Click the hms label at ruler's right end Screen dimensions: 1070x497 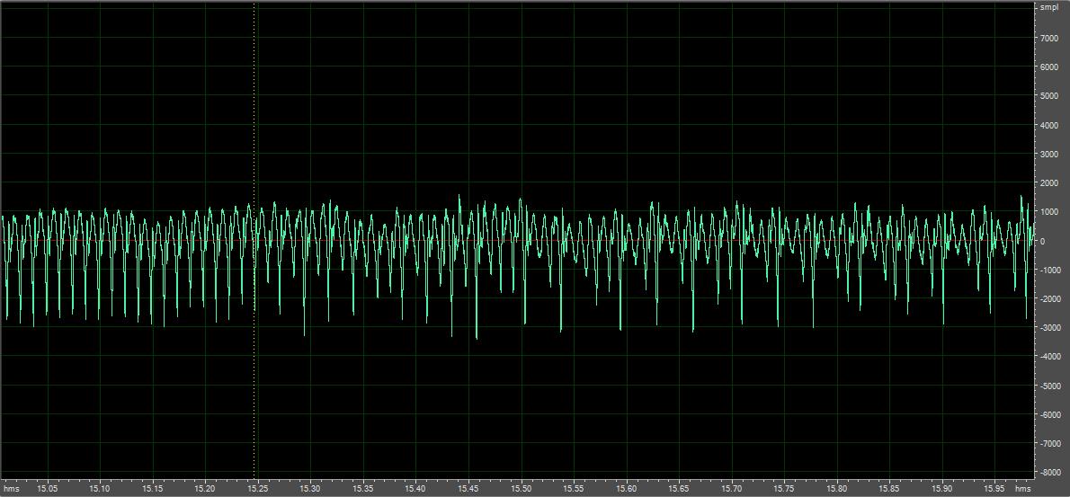click(1022, 489)
